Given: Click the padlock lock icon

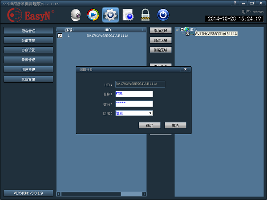Looking at the screenshot, I should pyautogui.click(x=146, y=15).
